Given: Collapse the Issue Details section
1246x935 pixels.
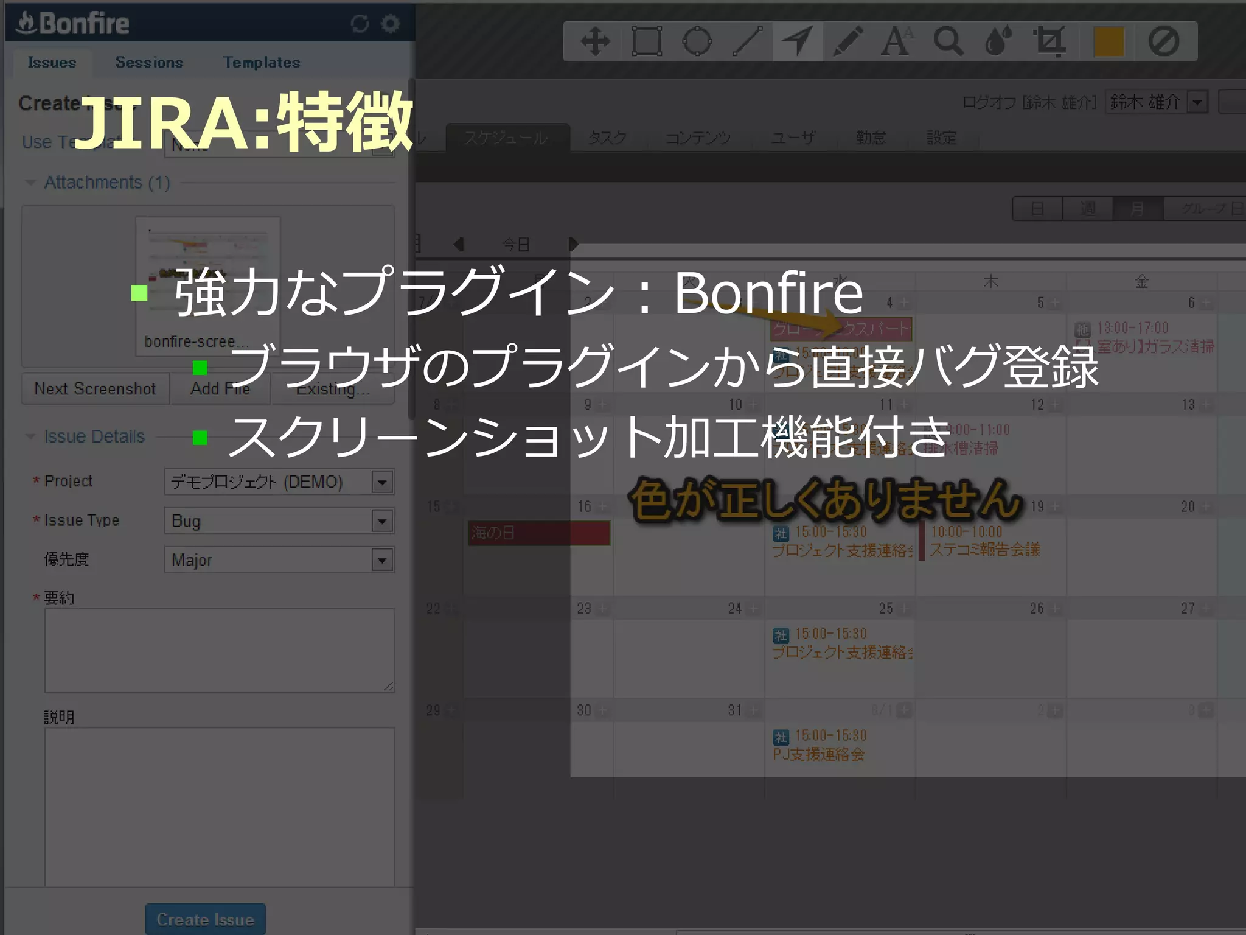Looking at the screenshot, I should pyautogui.click(x=30, y=436).
